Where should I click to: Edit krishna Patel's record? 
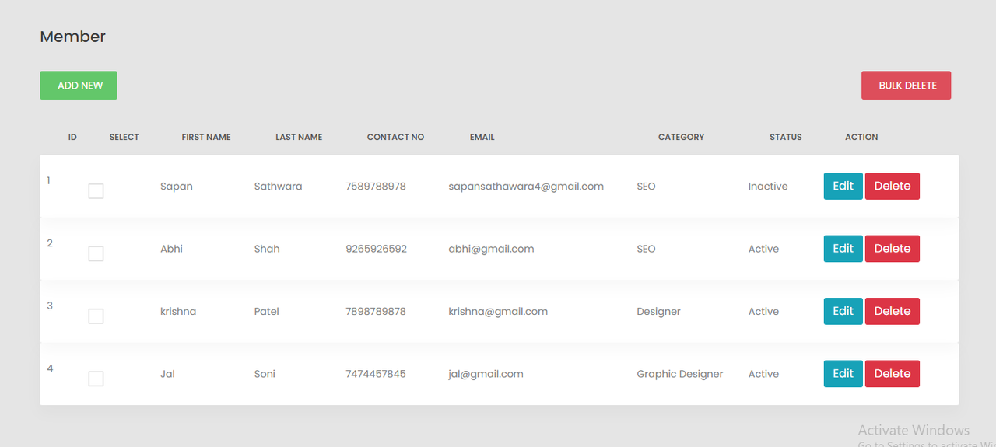843,311
